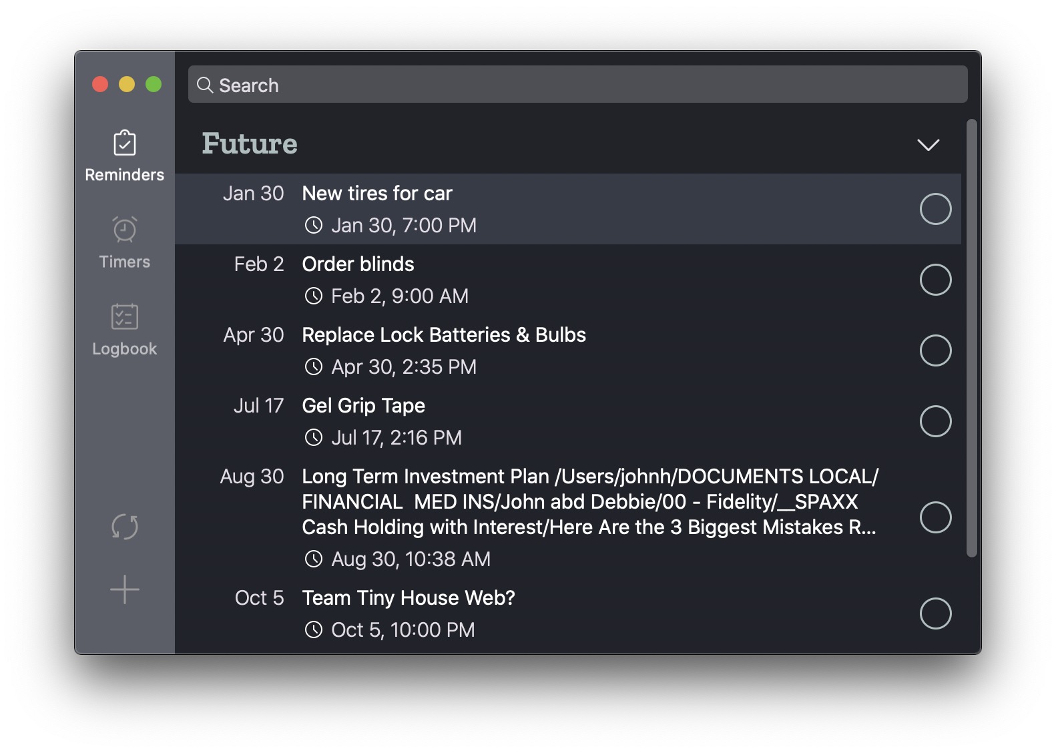Open the Logbook checklist icon
The height and width of the screenshot is (753, 1056).
pyautogui.click(x=124, y=317)
